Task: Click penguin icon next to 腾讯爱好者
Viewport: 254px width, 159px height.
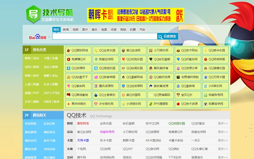Action: [151, 68]
